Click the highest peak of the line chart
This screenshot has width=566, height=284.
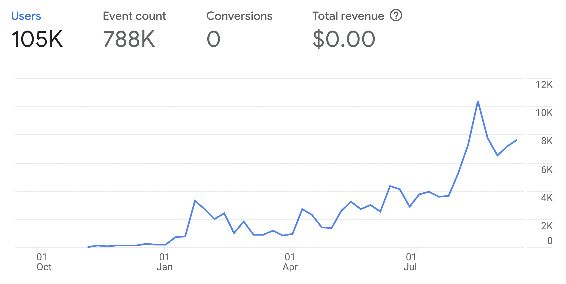point(478,101)
